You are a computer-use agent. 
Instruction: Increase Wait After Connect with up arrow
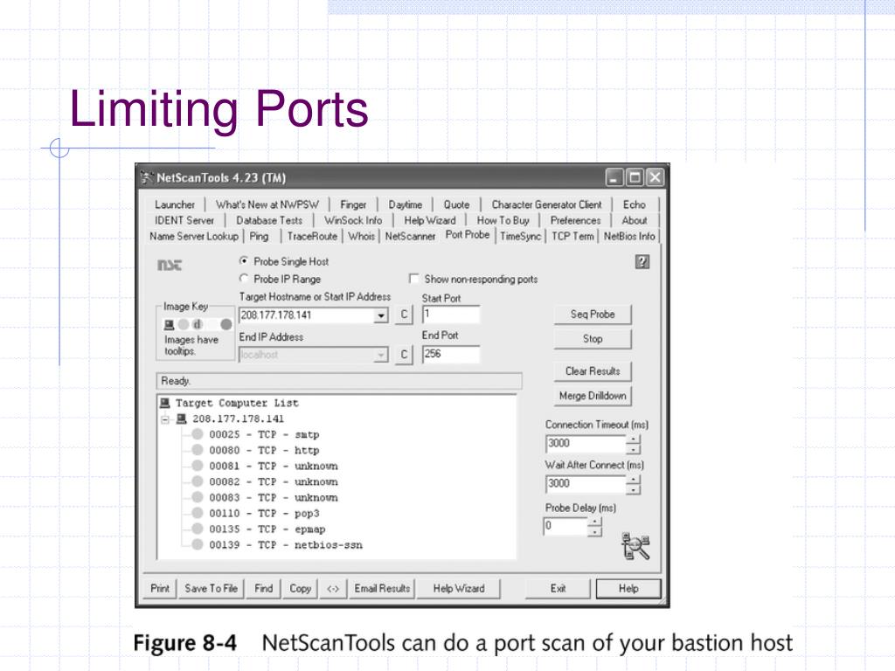pyautogui.click(x=634, y=480)
